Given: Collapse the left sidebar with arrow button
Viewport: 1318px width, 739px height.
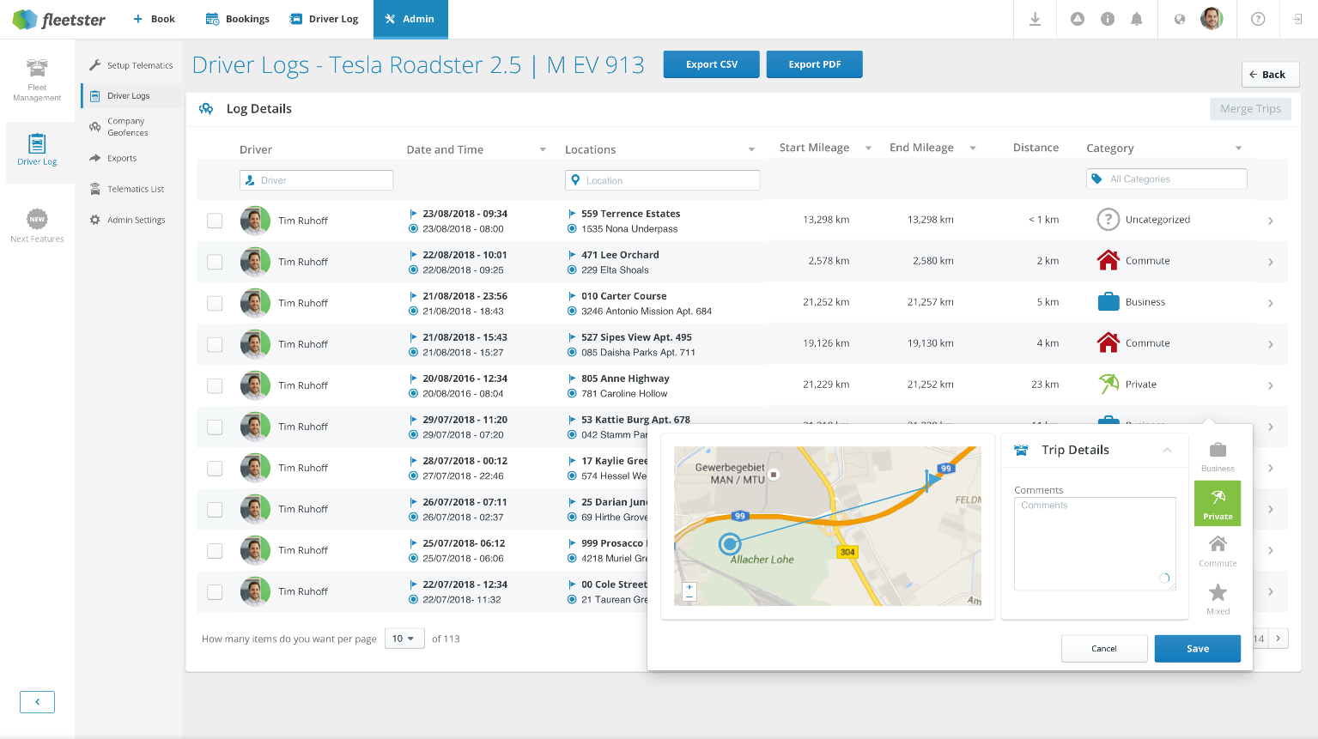Looking at the screenshot, I should [x=37, y=702].
